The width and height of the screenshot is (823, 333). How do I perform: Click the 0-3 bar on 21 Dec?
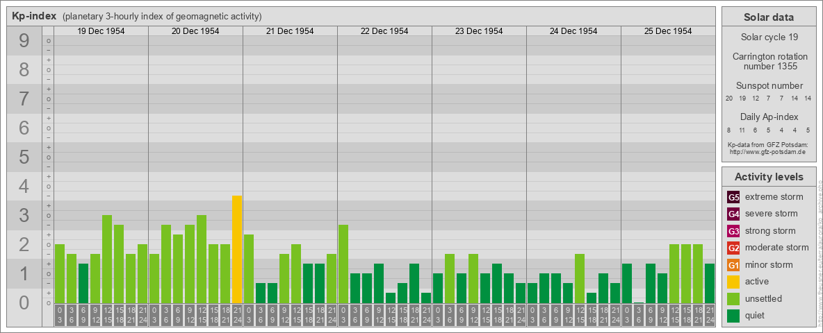248,268
